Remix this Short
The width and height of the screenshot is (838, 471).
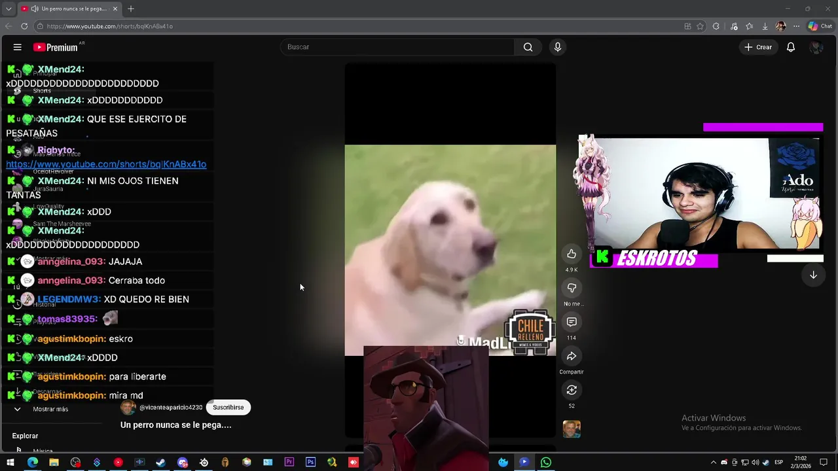point(572,390)
